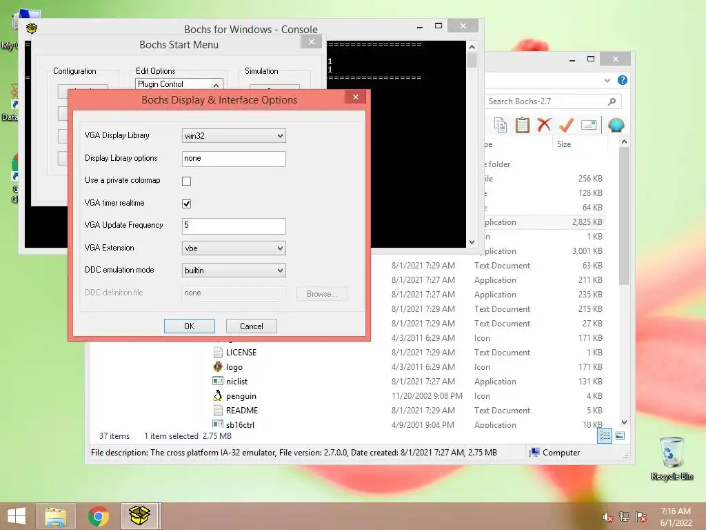The width and height of the screenshot is (706, 530).
Task: Click the niclist application icon
Action: click(x=218, y=381)
